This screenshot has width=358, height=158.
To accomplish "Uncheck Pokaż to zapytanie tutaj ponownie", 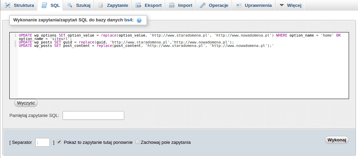I will click(x=59, y=142).
